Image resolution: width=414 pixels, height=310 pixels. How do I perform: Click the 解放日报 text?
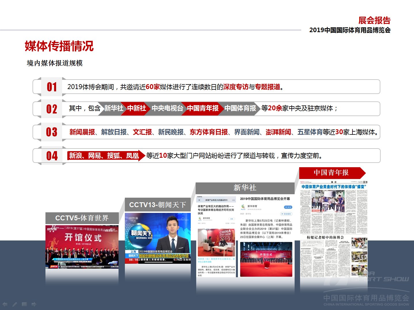(114, 132)
